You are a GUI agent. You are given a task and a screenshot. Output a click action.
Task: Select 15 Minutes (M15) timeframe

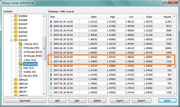point(33,52)
